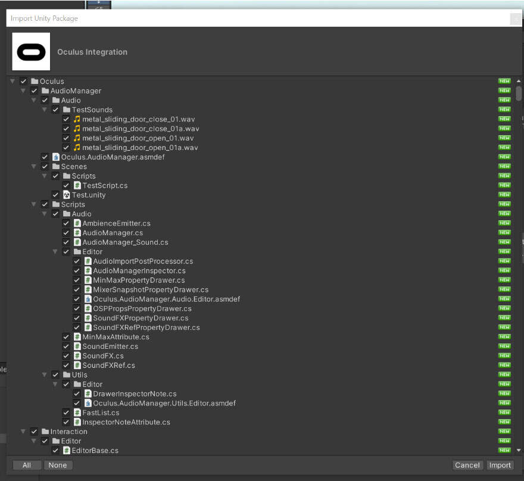524x481 pixels.
Task: Click the Interaction folder icon
Action: coord(45,432)
